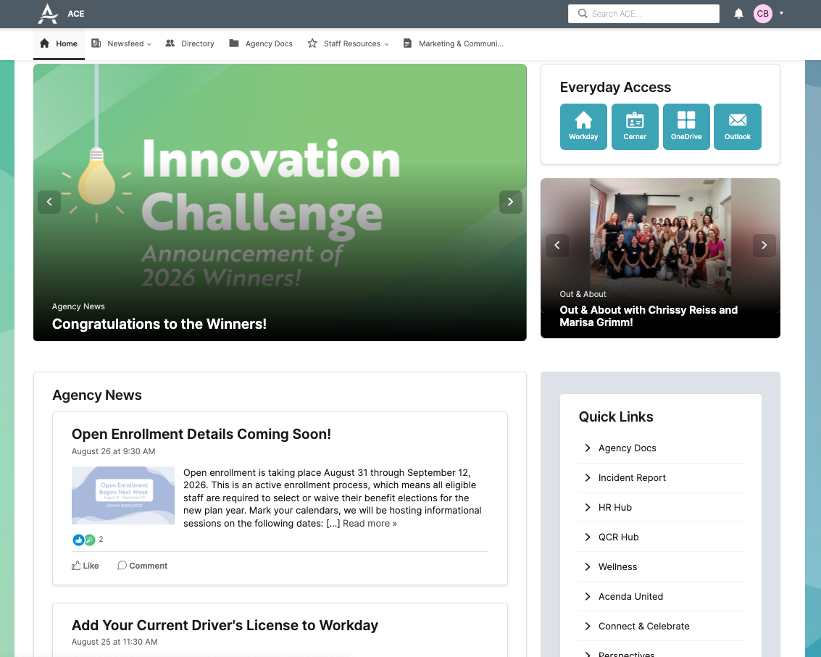Click Read more » on the enrollment post

pyautogui.click(x=370, y=523)
